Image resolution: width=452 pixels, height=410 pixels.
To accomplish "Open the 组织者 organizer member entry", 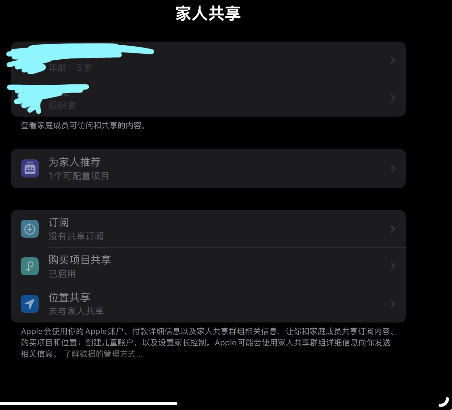I will click(x=208, y=98).
